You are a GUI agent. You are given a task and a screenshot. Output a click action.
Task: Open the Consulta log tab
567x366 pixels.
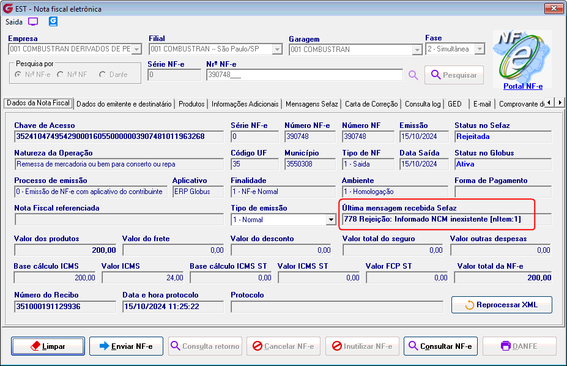click(x=423, y=104)
